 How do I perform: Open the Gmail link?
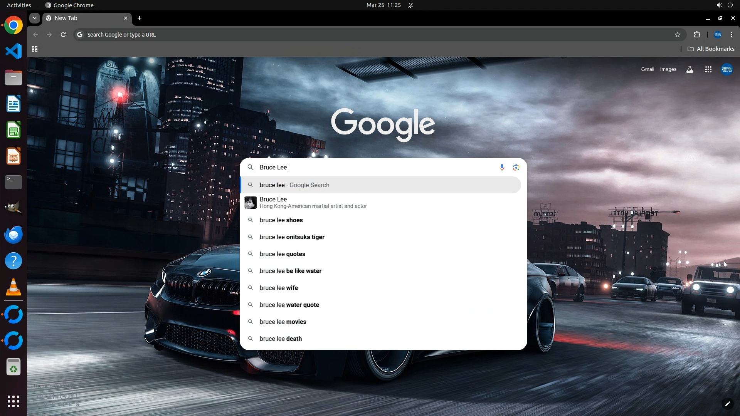tap(647, 69)
